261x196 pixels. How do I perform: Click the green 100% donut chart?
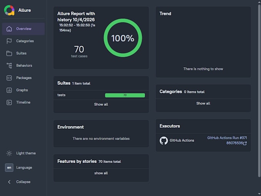point(123,38)
